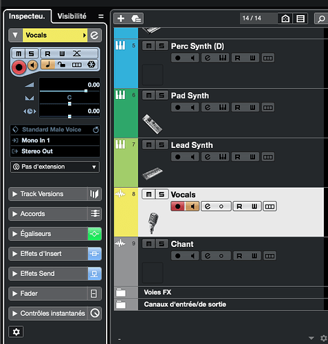Toggle monitor on the Chant track

(193, 256)
